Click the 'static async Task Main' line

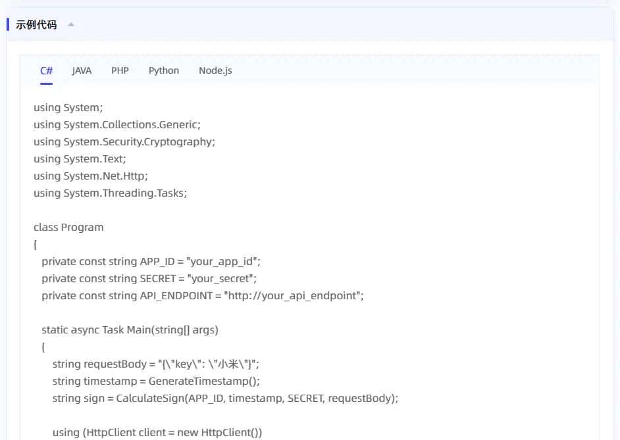130,330
